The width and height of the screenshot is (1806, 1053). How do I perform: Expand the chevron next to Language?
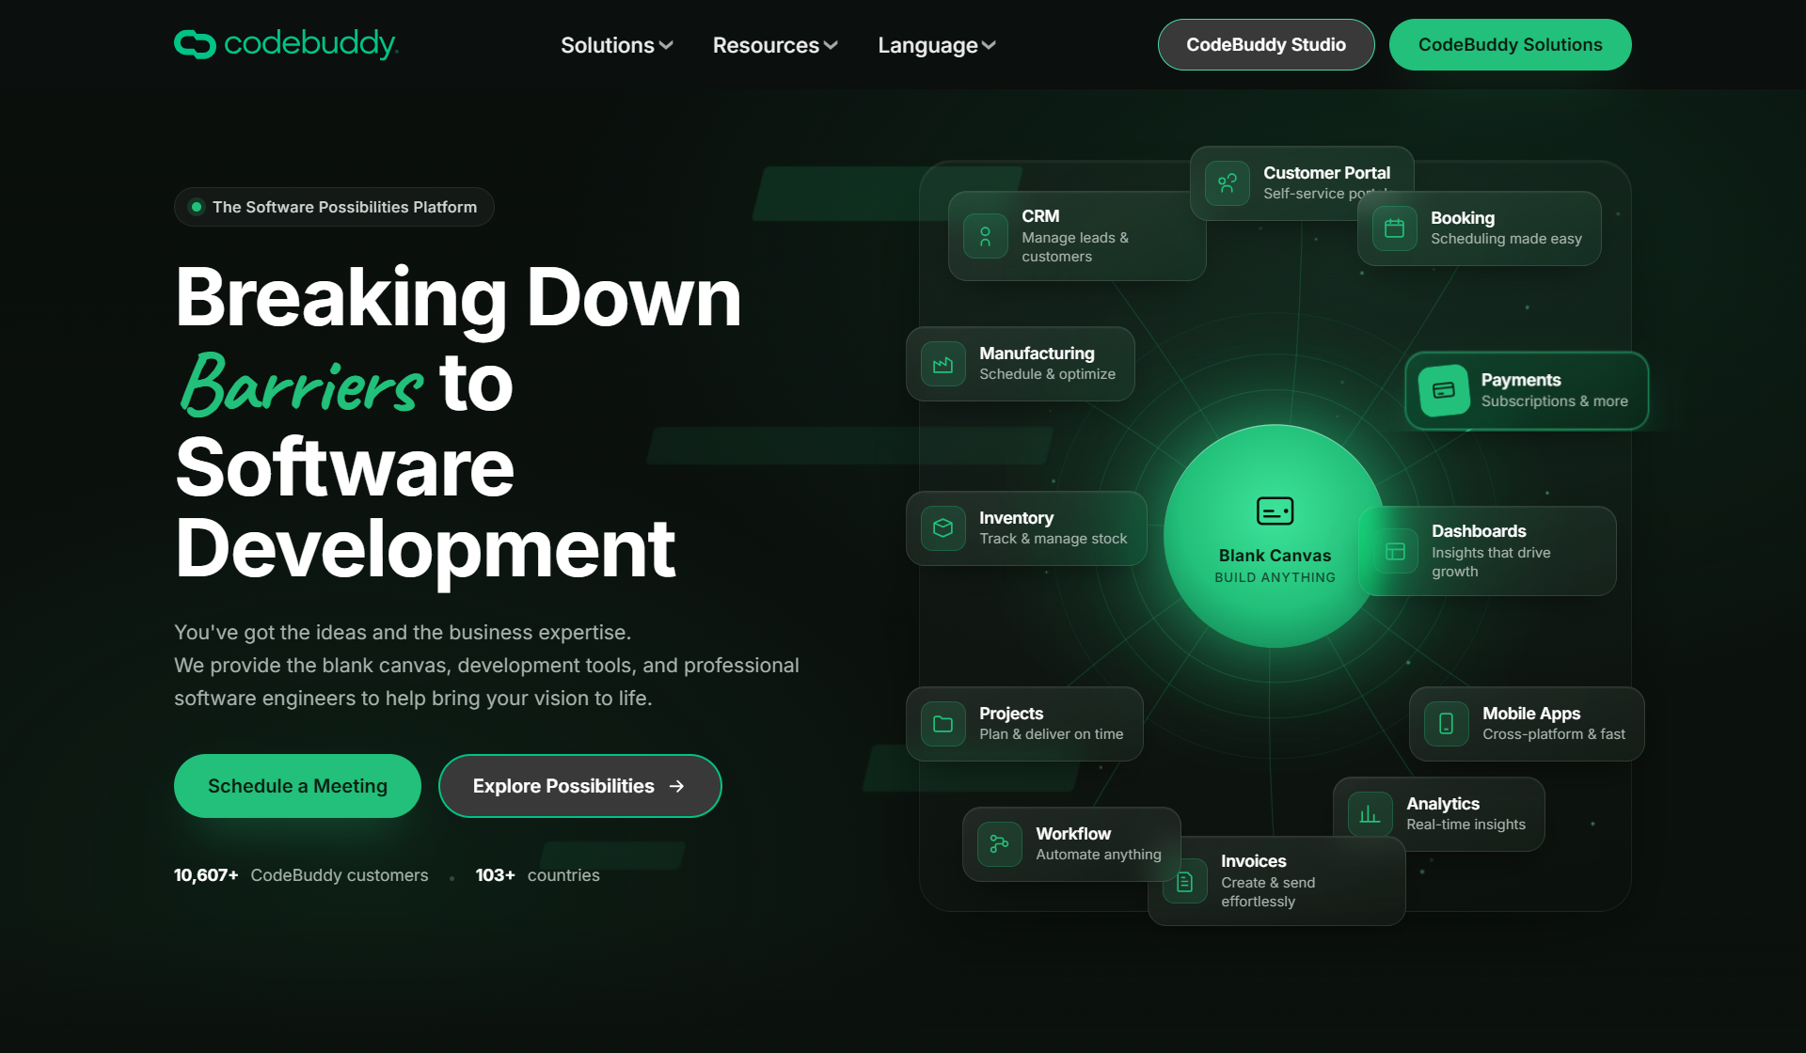(x=989, y=45)
